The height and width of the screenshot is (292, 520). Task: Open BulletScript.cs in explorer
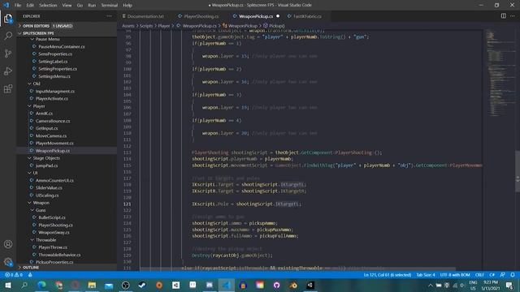click(52, 217)
